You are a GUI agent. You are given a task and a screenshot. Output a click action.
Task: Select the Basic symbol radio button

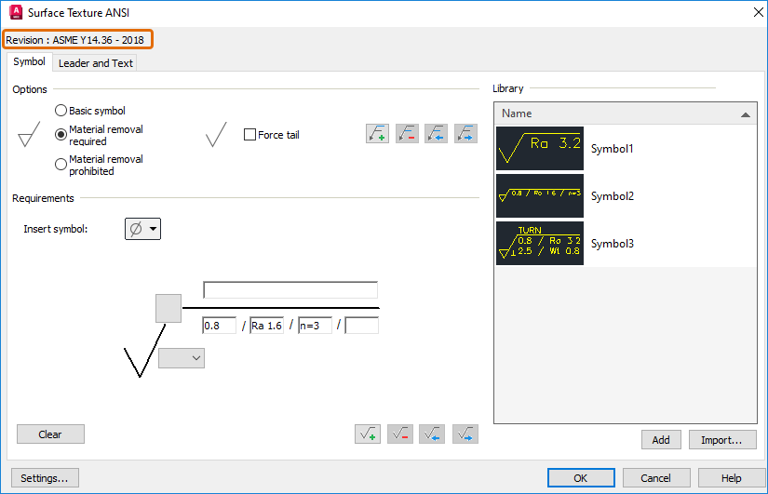click(x=61, y=111)
